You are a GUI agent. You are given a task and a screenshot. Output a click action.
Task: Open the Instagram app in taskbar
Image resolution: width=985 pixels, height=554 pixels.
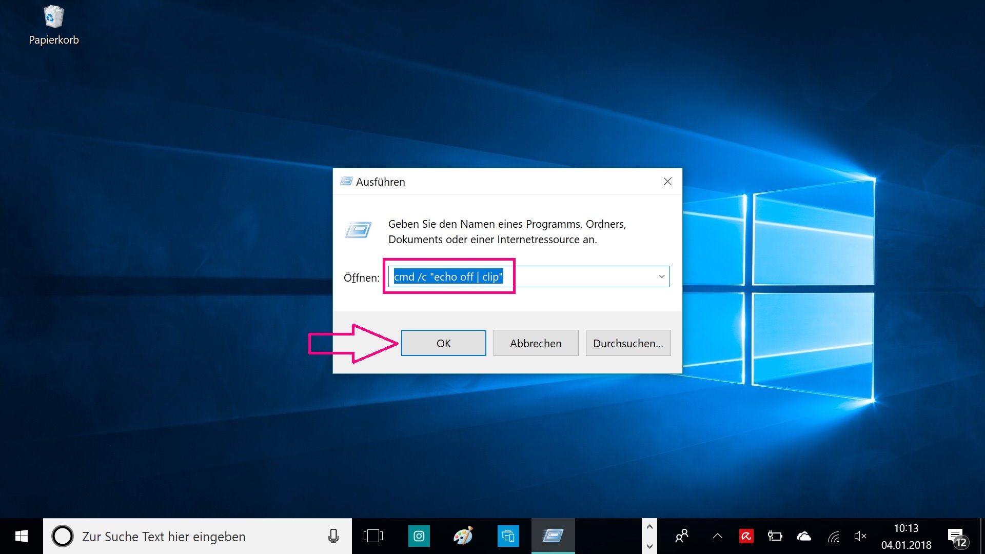419,537
